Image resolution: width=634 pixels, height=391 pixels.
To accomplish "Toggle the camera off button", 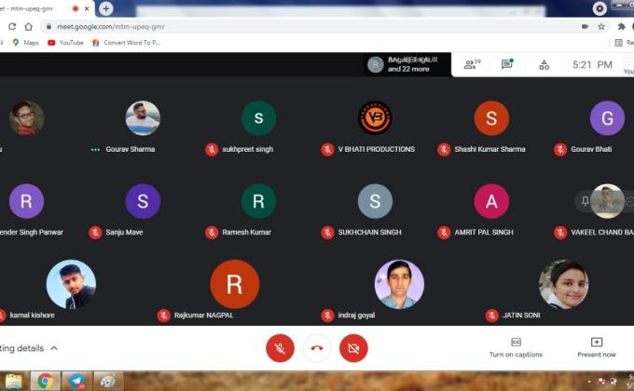I will (353, 348).
